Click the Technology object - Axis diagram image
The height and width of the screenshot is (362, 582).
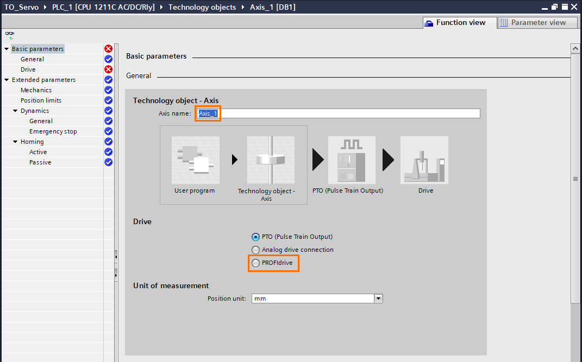pos(271,160)
